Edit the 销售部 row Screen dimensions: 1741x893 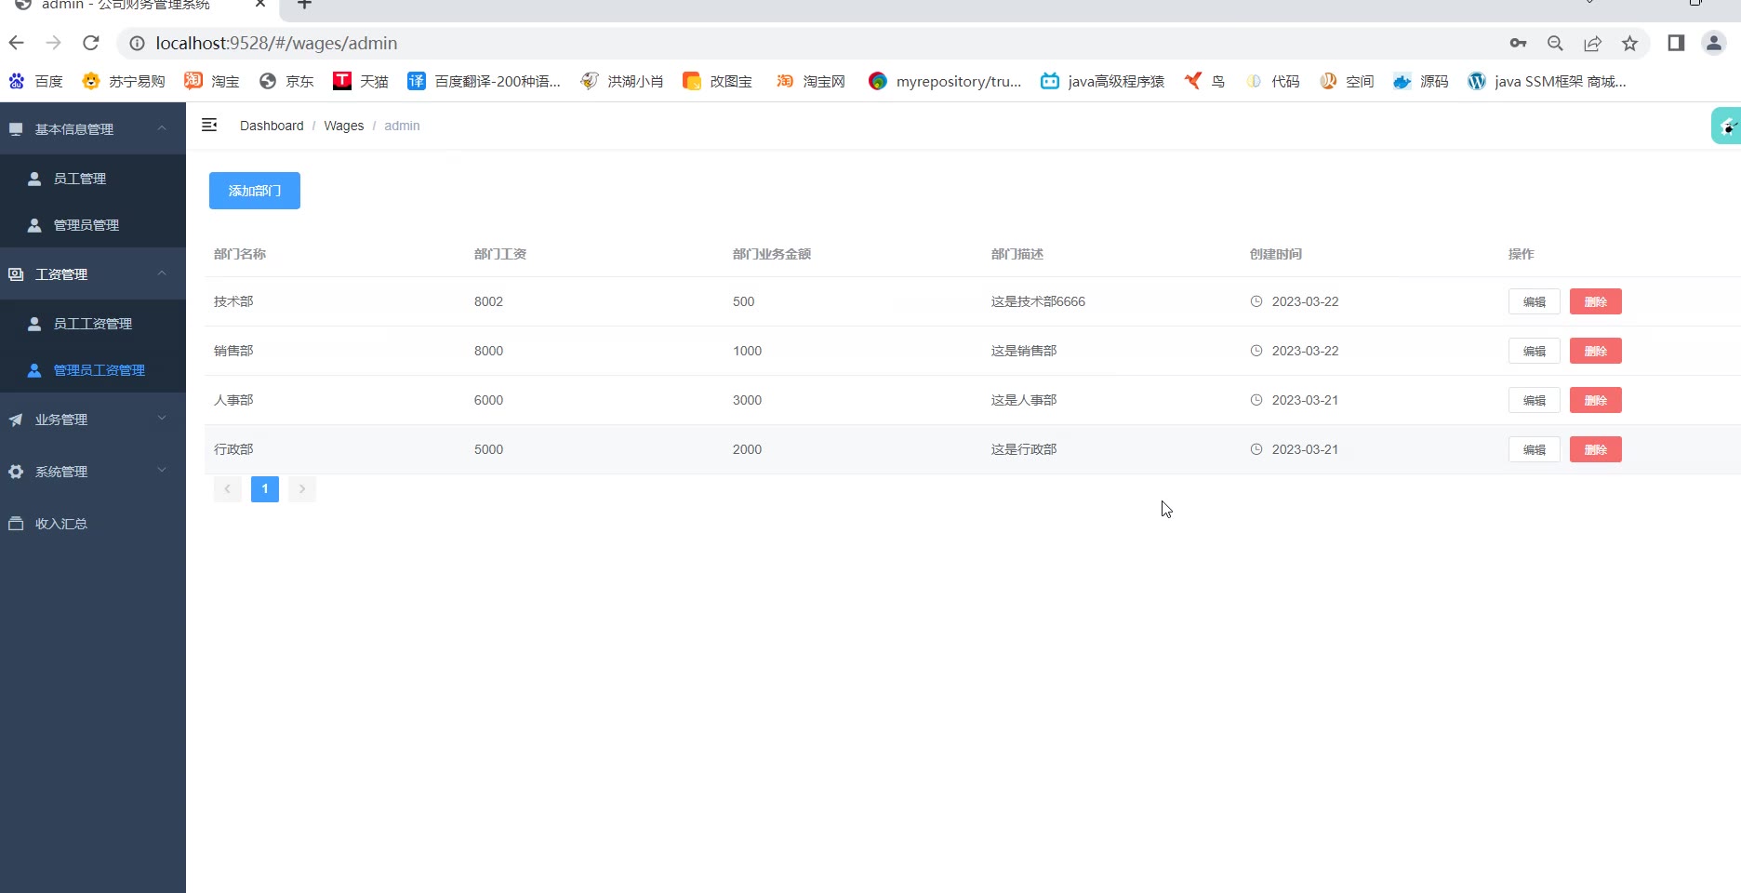pyautogui.click(x=1534, y=351)
